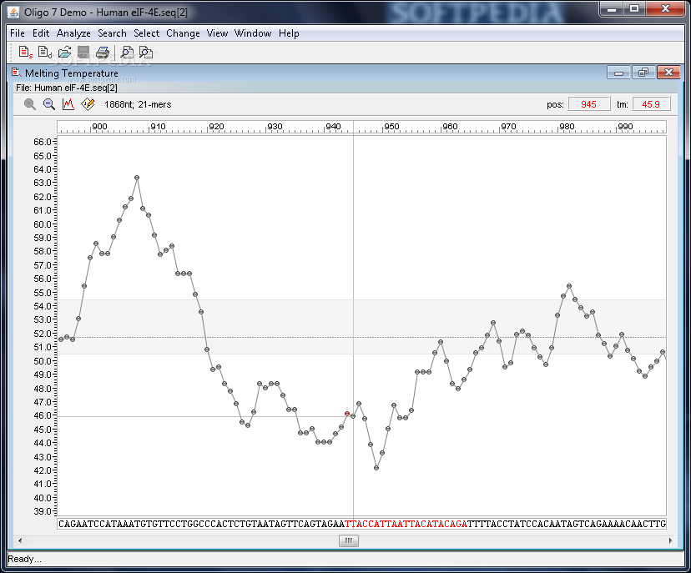691x573 pixels.
Task: Zoom out with the minus magnifier
Action: tap(49, 104)
